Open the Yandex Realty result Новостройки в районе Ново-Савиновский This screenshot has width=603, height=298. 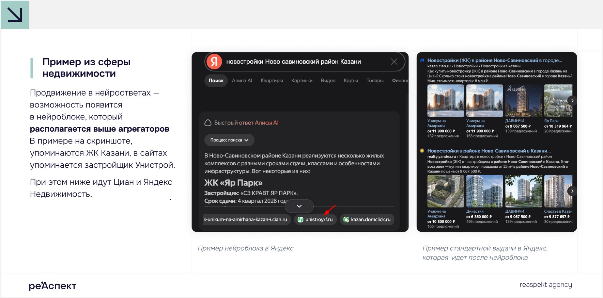pyautogui.click(x=489, y=151)
